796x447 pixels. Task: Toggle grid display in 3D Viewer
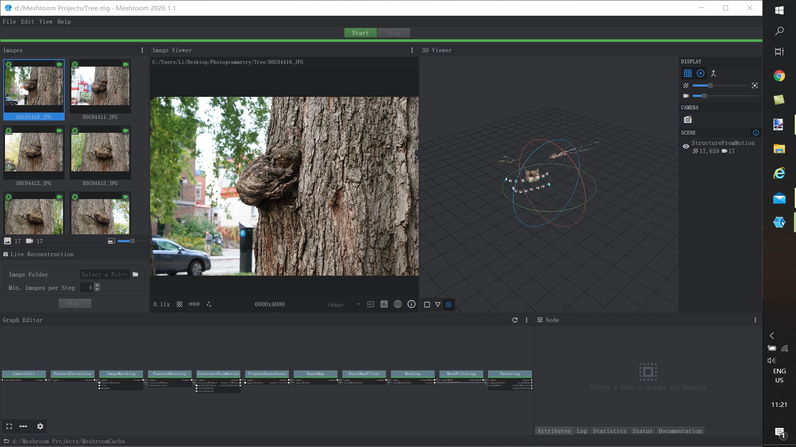[x=688, y=73]
